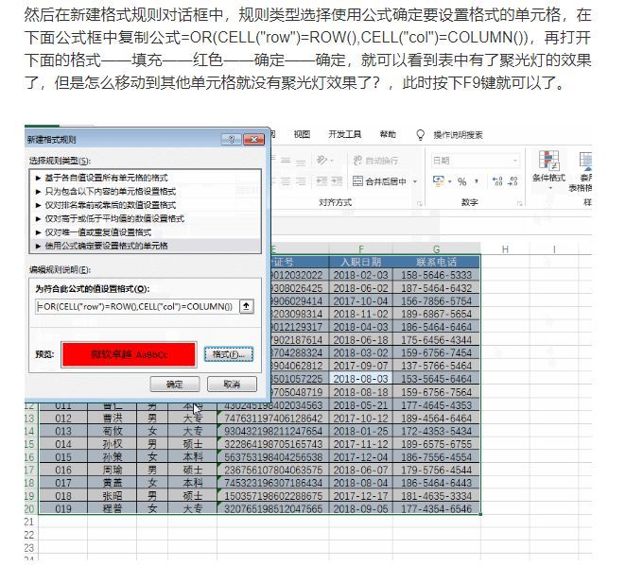Viewport: 626px width, 565px height.
Task: Click cell 177-4354-6546
Action: (x=436, y=508)
